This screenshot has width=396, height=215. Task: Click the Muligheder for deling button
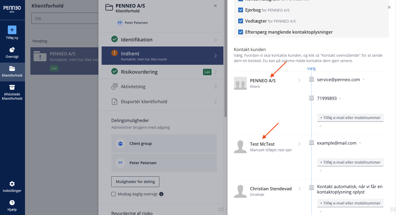click(x=135, y=182)
